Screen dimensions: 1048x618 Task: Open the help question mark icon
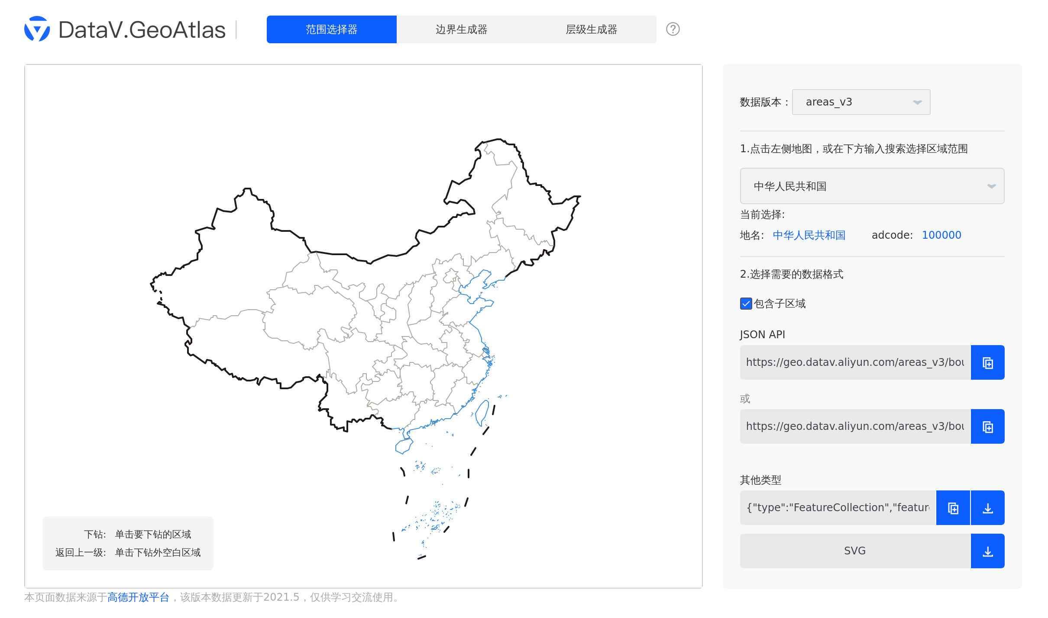click(673, 29)
